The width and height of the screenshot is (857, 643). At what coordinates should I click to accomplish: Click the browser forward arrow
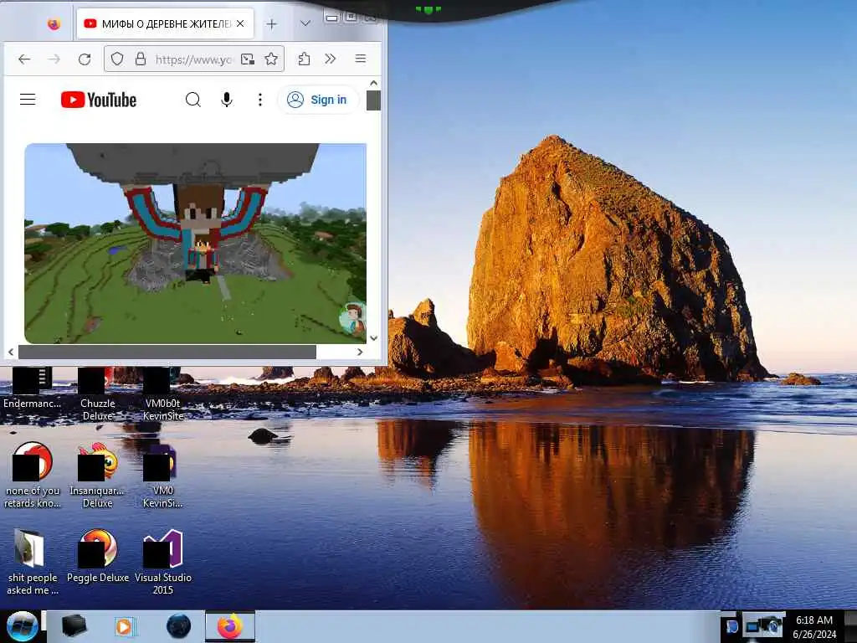coord(54,59)
